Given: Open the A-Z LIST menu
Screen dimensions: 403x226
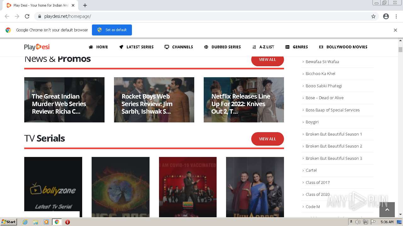Looking at the screenshot, I should coord(263,47).
